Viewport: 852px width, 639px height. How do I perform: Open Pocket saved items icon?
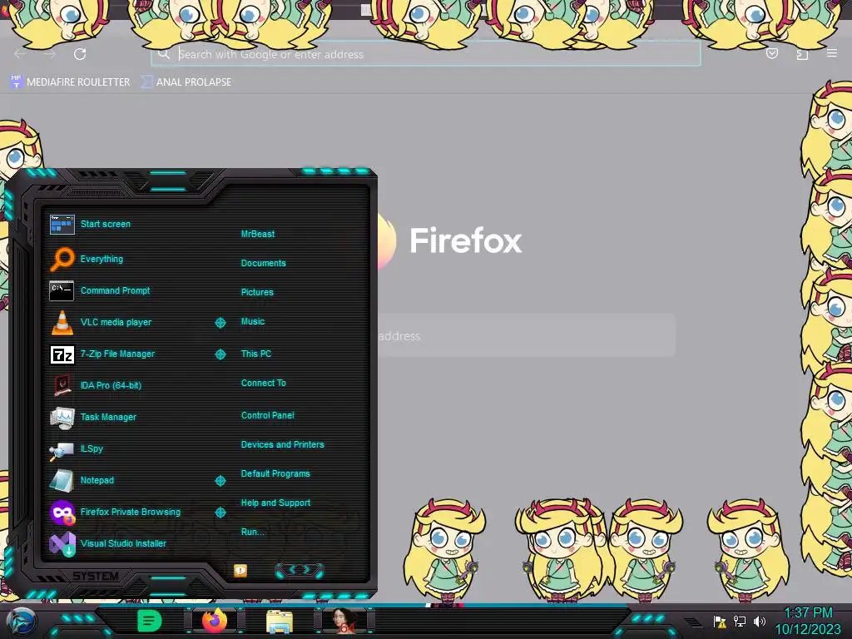(x=771, y=53)
